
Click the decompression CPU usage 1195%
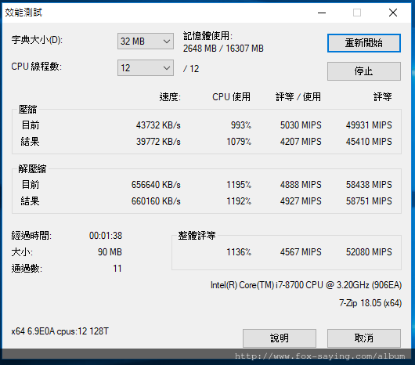coord(239,185)
